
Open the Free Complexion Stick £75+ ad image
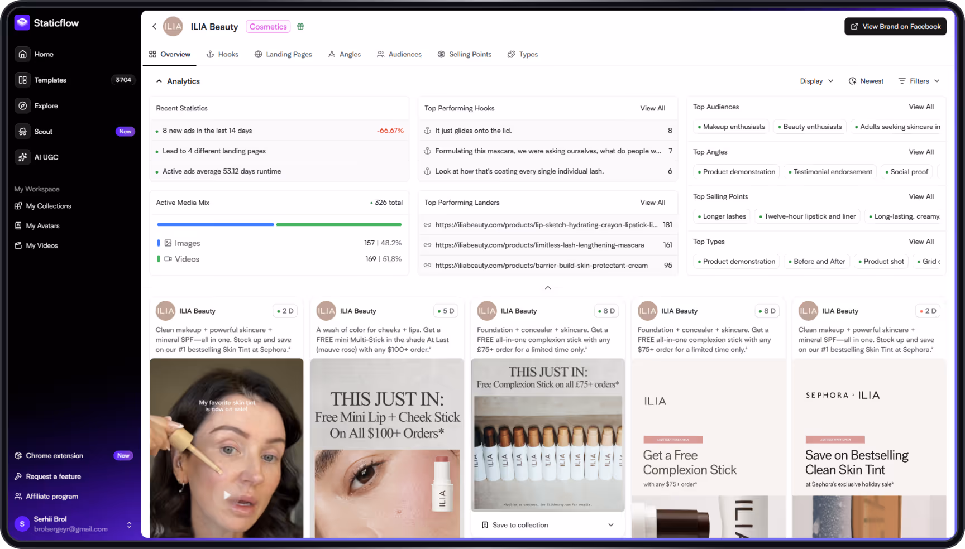[548, 435]
